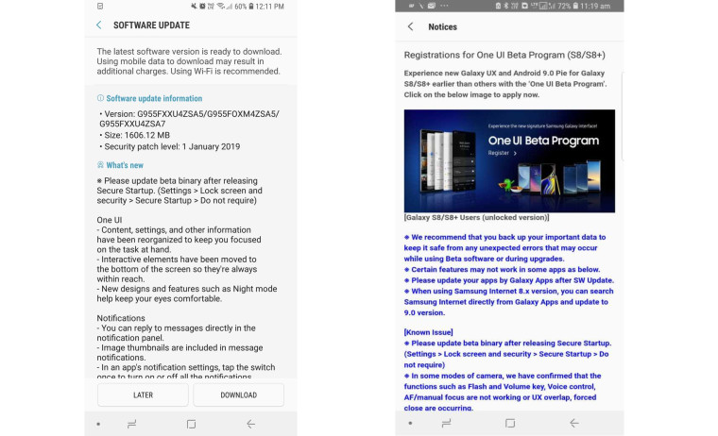Viewport: 718px width, 436px height.
Task: Tap home button on Notices screen
Action: [x=509, y=424]
